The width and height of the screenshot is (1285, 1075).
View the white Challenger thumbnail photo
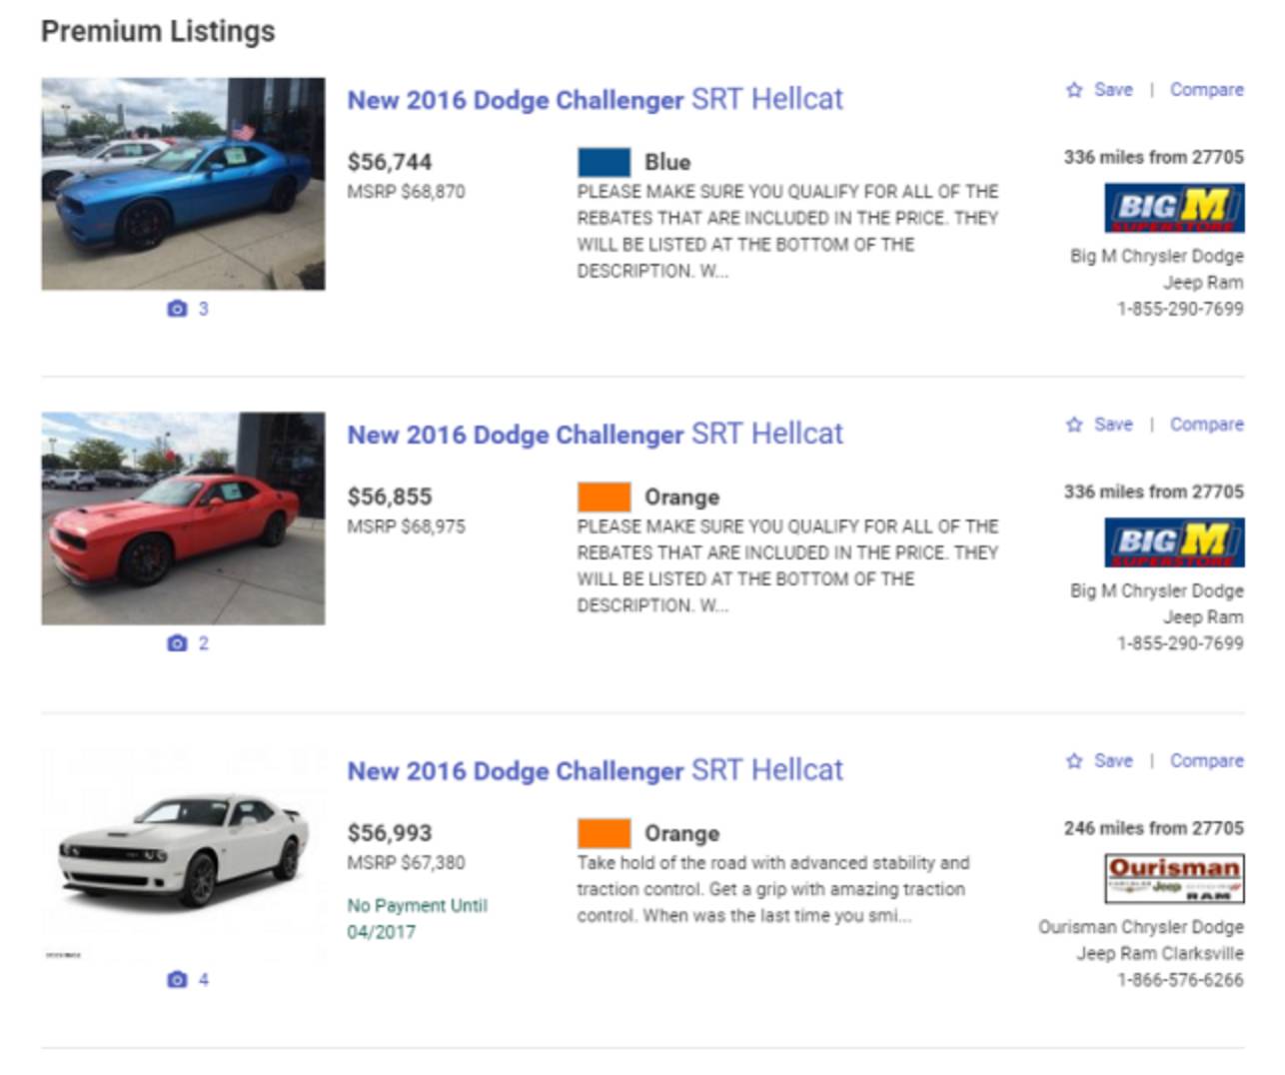[183, 855]
